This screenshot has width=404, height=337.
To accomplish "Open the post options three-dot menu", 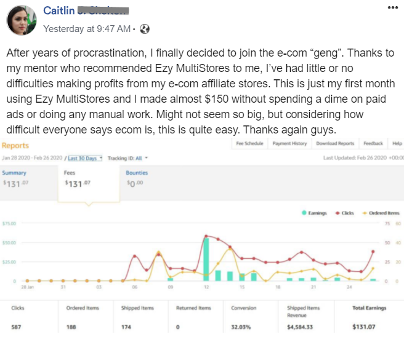I will pos(392,7).
